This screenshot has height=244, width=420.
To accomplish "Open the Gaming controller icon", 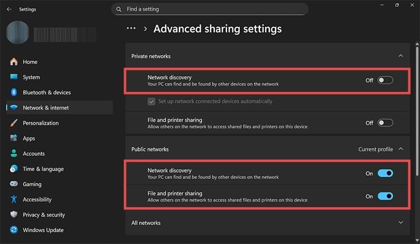I will (x=14, y=184).
